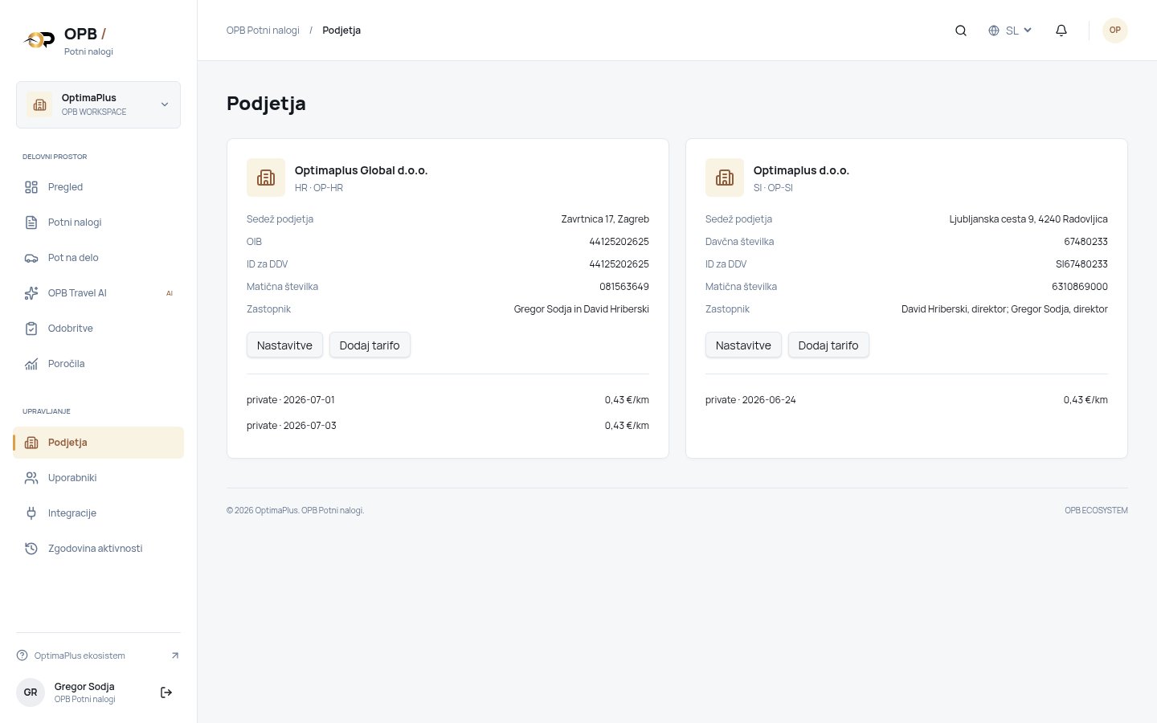Click the Pregled dashboard grid icon
1157x723 pixels.
click(x=31, y=187)
